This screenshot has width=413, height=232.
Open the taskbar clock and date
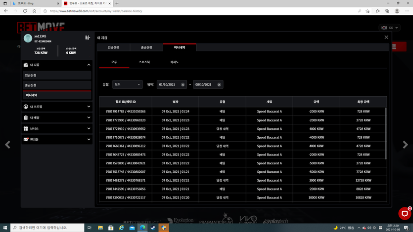pyautogui.click(x=393, y=228)
